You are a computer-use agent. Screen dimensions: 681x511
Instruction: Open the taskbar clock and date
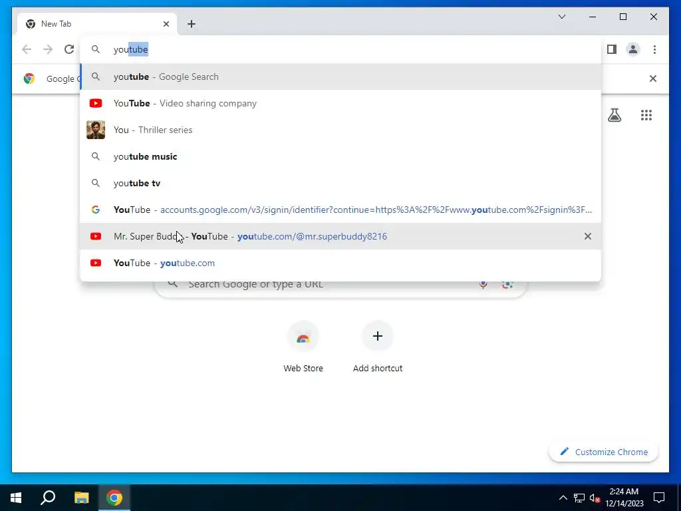[x=624, y=498]
